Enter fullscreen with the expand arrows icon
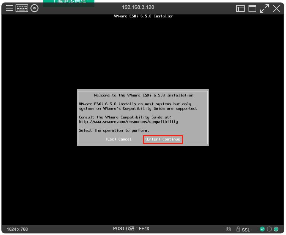This screenshot has width=286, height=235. pyautogui.click(x=264, y=8)
